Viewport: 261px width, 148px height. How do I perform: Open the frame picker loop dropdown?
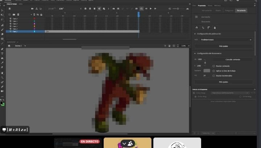(230, 93)
